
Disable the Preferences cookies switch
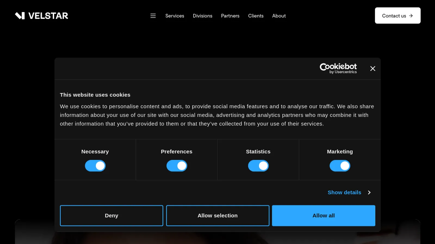[x=177, y=166]
